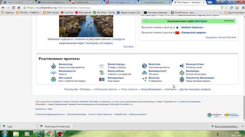This screenshot has width=245, height=137.
Task: Expand Национальные парки Виктории with показать
Action: click(x=229, y=21)
